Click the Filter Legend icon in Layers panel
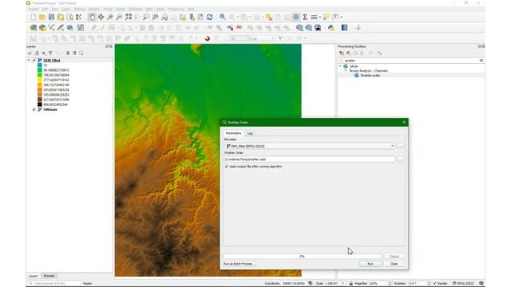Image resolution: width=511 pixels, height=287 pixels. click(x=50, y=53)
